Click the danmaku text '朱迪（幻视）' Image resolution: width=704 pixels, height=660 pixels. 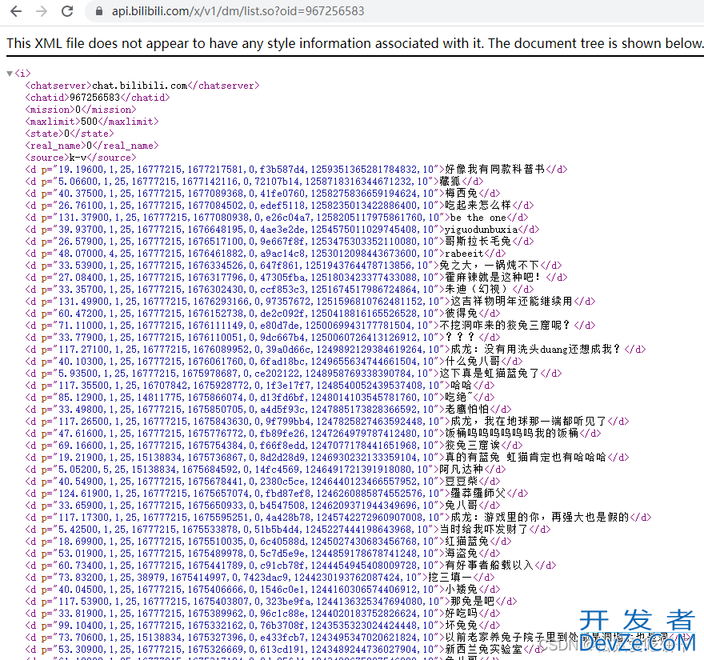pos(478,290)
